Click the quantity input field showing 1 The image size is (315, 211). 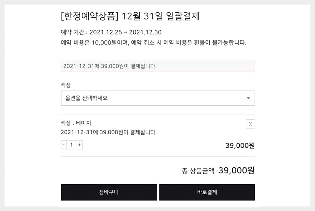coord(71,145)
